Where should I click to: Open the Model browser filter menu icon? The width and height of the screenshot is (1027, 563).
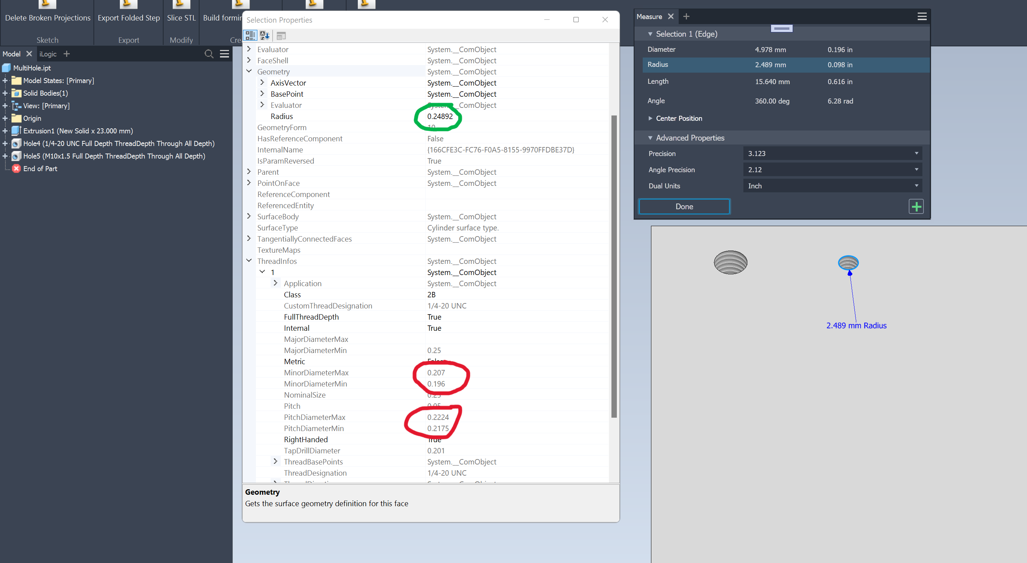224,54
